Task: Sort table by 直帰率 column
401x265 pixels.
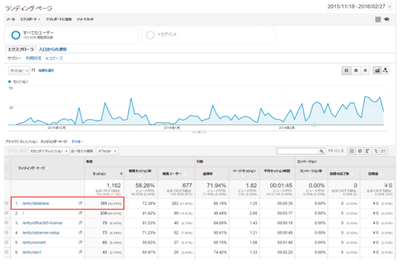Action: pos(208,174)
